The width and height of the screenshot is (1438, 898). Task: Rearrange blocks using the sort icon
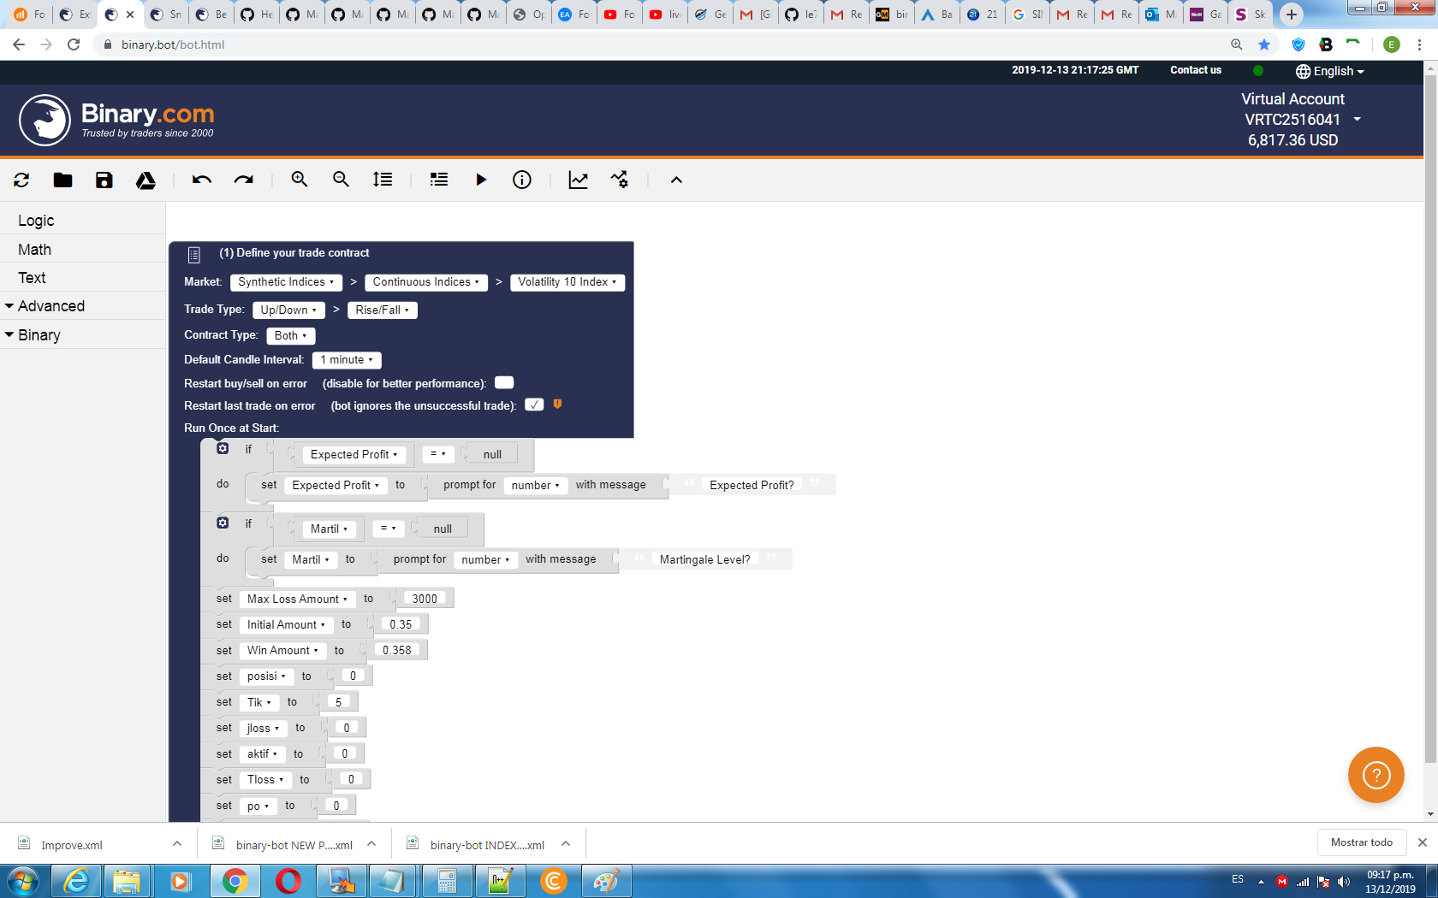pos(382,180)
